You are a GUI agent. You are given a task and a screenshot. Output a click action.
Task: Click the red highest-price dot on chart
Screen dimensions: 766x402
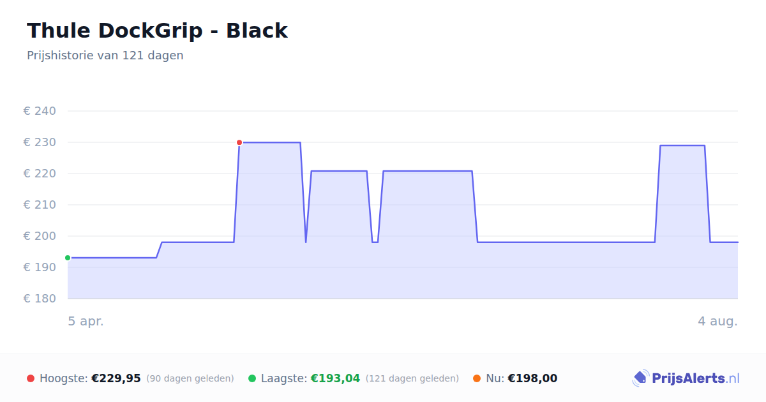coord(239,142)
